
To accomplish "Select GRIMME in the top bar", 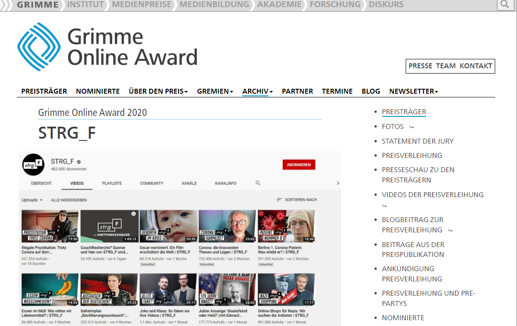I will [x=37, y=4].
